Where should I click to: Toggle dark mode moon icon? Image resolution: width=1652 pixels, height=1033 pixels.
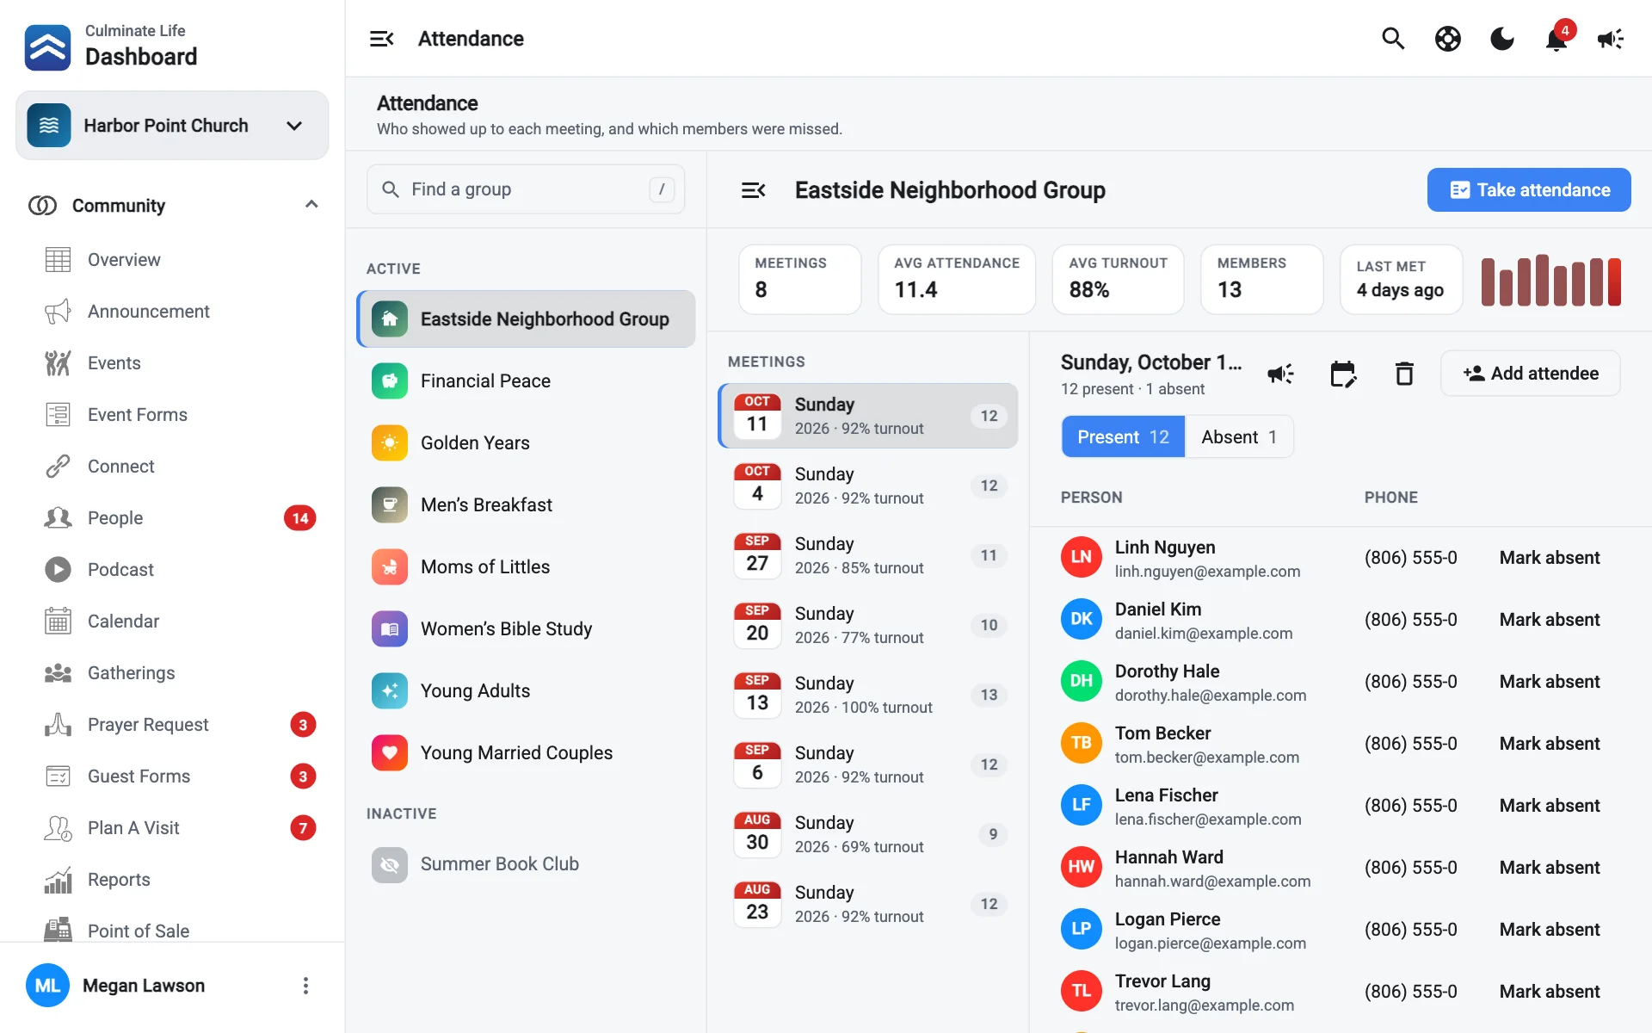pos(1502,39)
